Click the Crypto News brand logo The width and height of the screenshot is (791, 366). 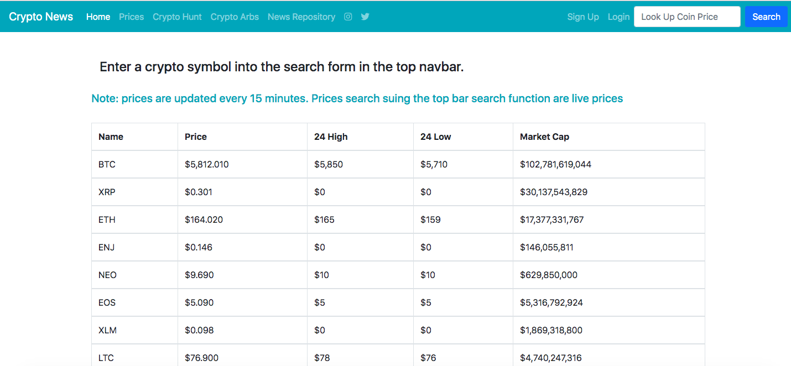pos(41,17)
